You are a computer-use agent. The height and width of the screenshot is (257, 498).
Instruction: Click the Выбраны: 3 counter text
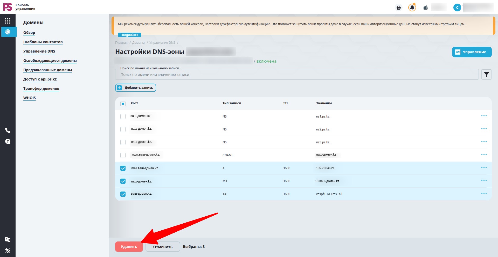click(x=194, y=247)
